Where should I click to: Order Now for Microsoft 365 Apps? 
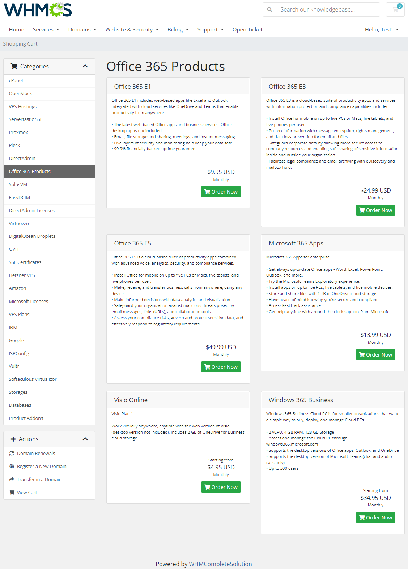375,355
